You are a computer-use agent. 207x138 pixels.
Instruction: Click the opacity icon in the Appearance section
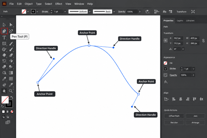166,75
